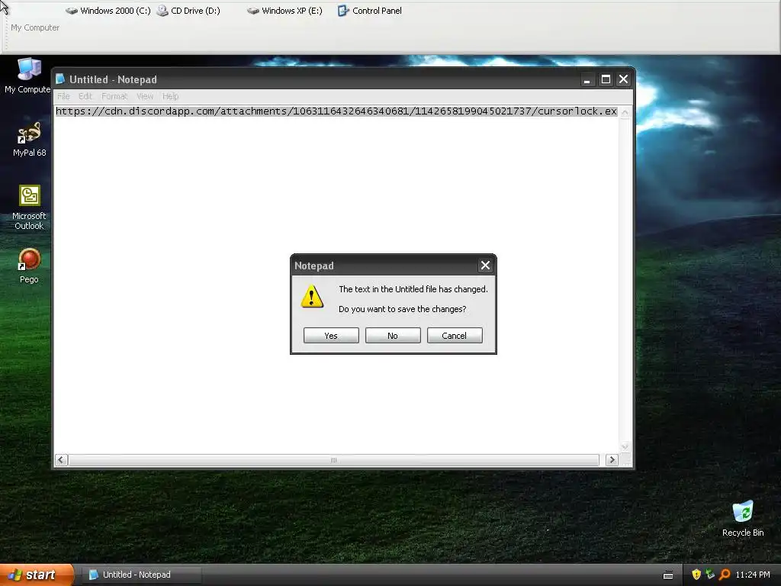Click No to discard changes
The width and height of the screenshot is (781, 586).
pos(393,336)
